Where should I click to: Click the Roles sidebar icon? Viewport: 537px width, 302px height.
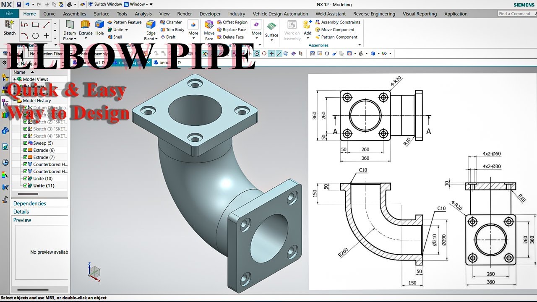(x=5, y=200)
